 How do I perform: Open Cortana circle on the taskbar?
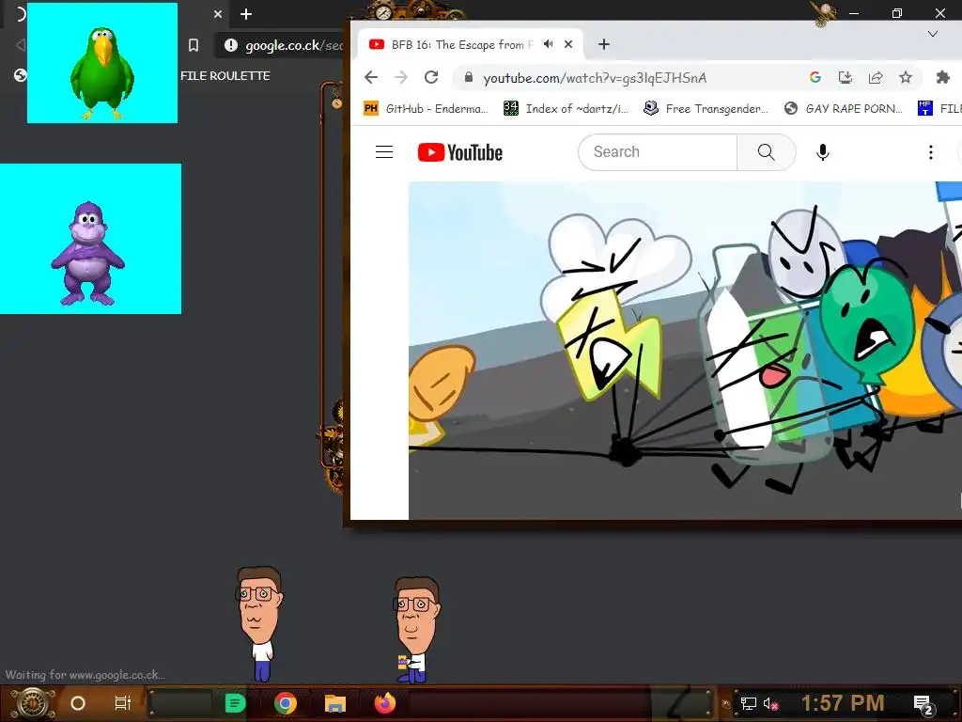(x=78, y=703)
